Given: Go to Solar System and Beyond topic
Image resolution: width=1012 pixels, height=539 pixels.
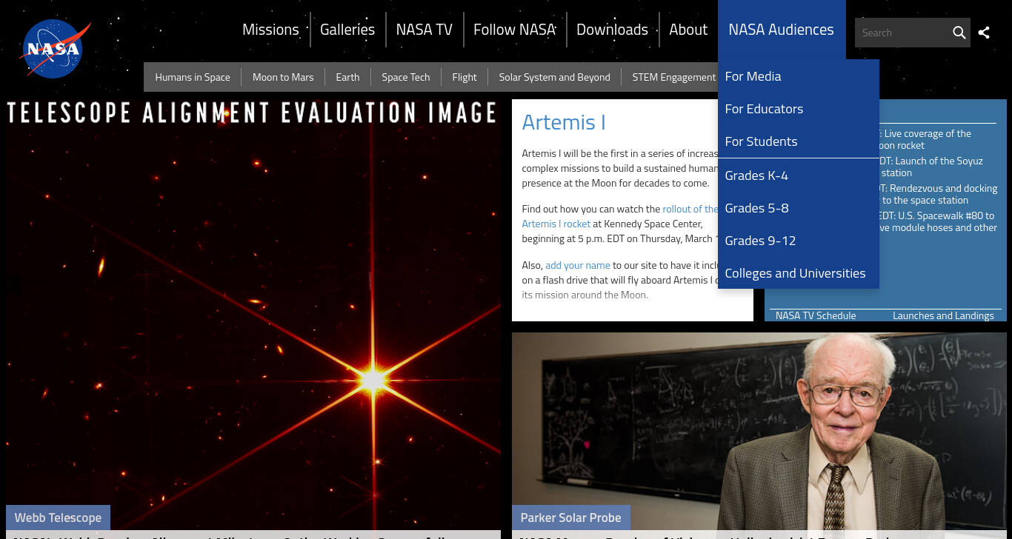Looking at the screenshot, I should click(555, 77).
